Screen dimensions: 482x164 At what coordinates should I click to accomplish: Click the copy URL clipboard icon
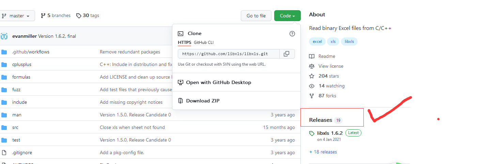coord(287,54)
